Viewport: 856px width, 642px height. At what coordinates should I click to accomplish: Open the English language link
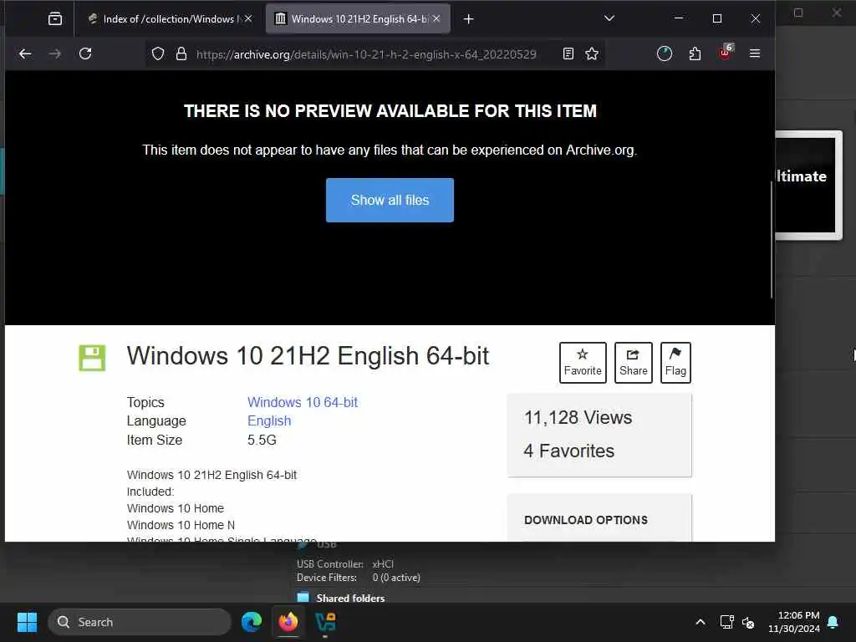click(x=269, y=421)
